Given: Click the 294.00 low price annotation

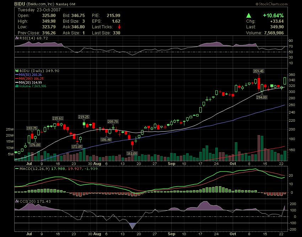Looking at the screenshot, I should click(x=261, y=97).
